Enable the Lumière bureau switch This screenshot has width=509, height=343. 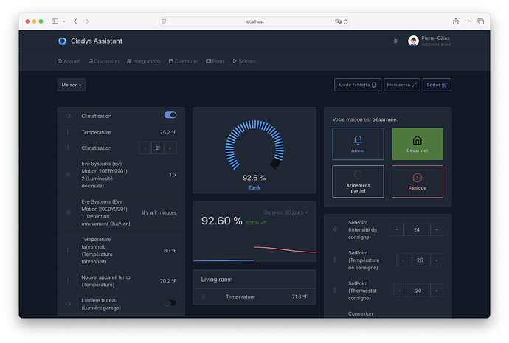click(x=170, y=303)
